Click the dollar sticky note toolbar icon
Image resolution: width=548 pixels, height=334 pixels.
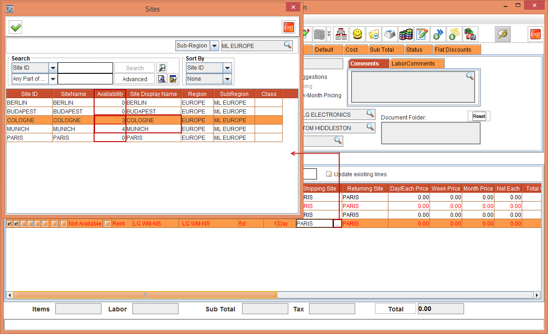tap(454, 34)
